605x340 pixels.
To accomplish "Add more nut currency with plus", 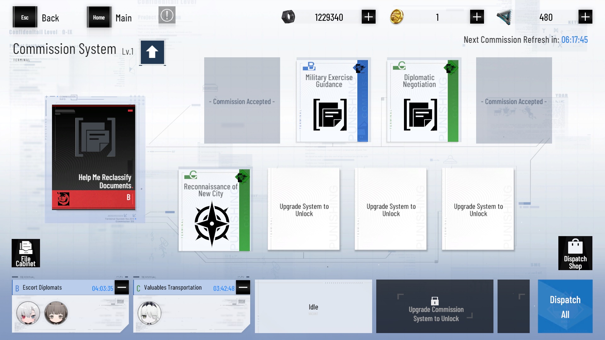I will tap(368, 17).
